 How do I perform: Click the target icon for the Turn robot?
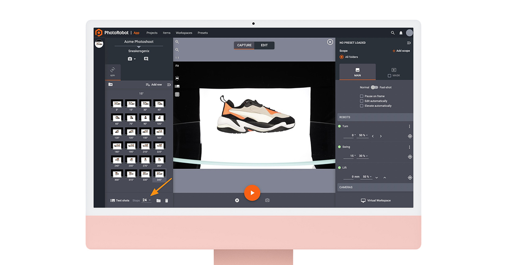(410, 136)
